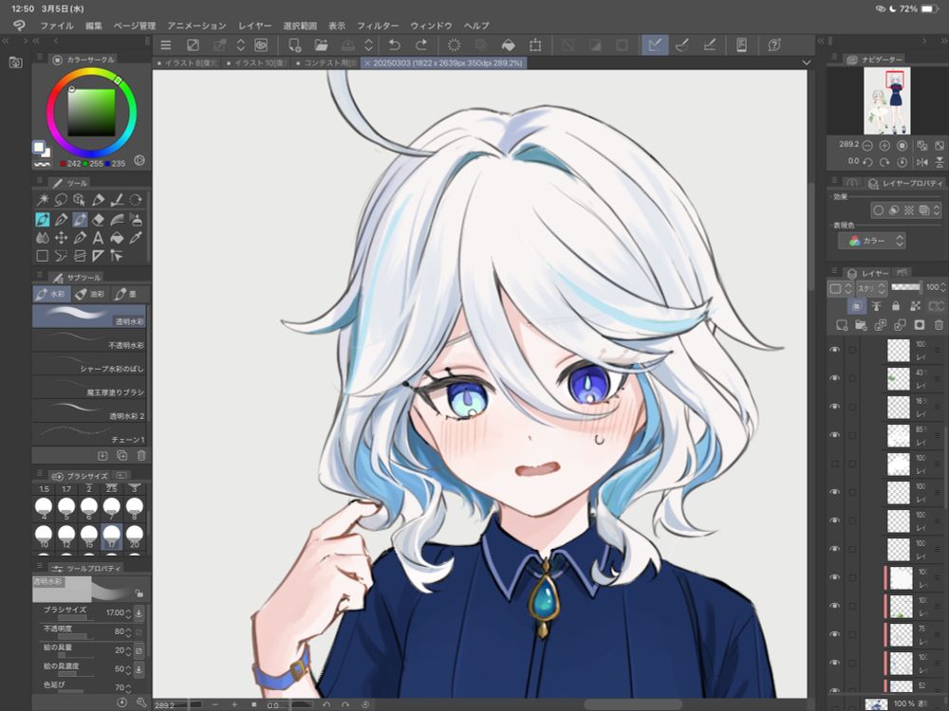Open the hamburger menu in command bar
This screenshot has height=711, width=949.
pyautogui.click(x=165, y=46)
